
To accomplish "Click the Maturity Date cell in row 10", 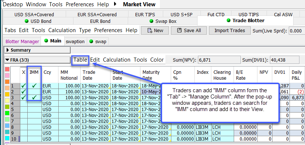I will pos(155,139).
